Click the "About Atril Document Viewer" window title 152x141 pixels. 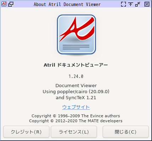pos(67,4)
